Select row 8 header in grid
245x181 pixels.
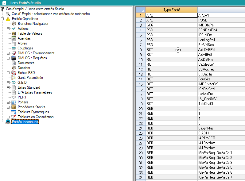(141, 50)
